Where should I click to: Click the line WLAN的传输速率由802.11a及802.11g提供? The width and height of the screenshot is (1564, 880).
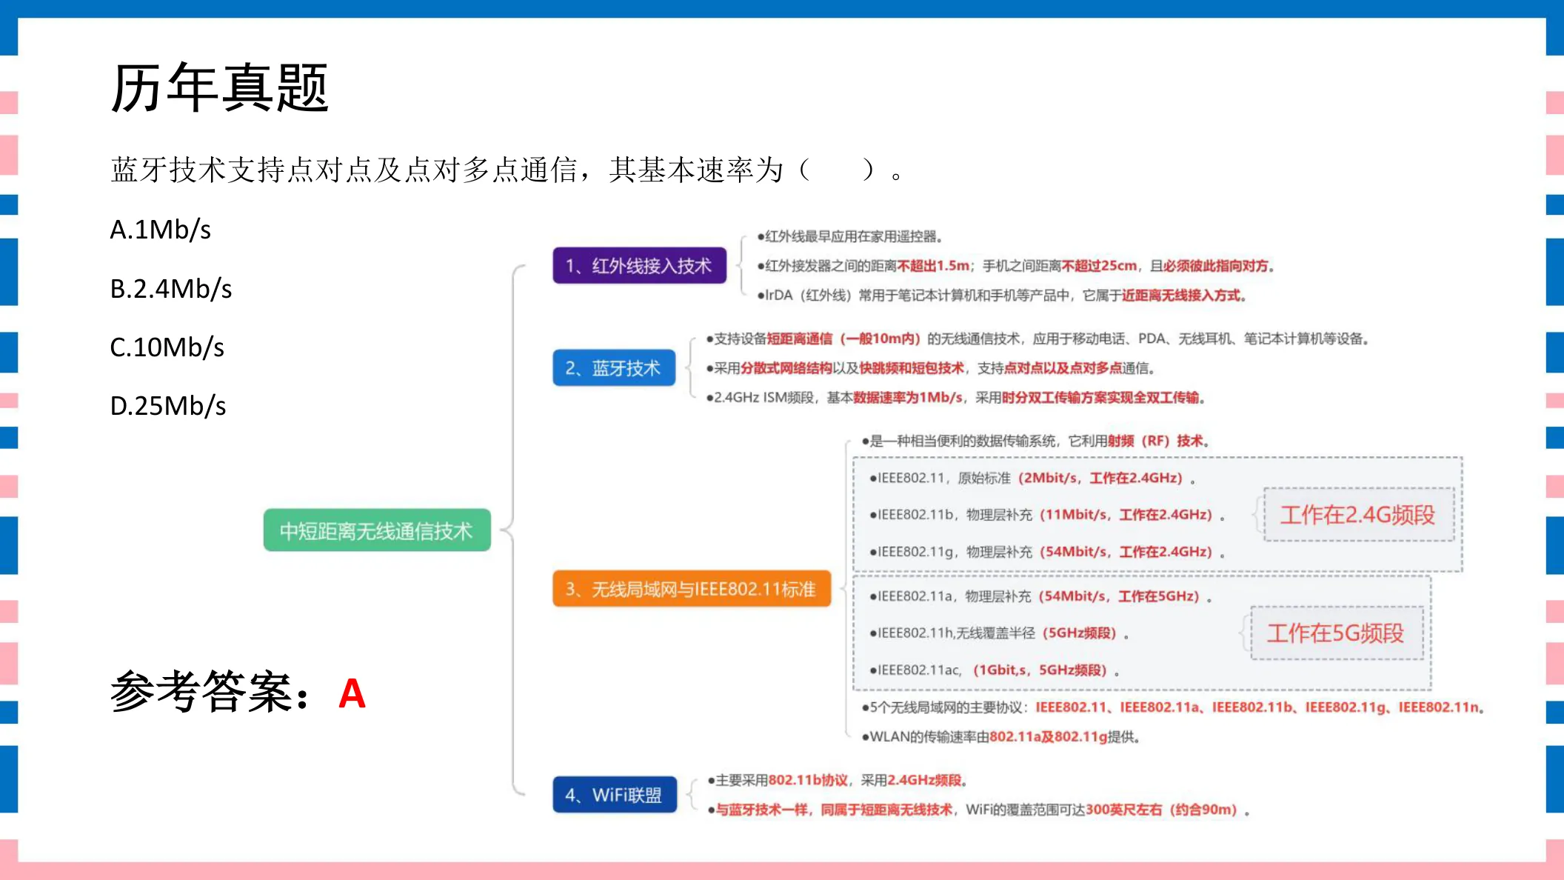pos(1001,737)
